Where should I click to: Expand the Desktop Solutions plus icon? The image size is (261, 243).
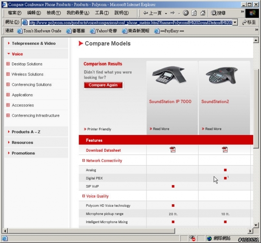8,64
